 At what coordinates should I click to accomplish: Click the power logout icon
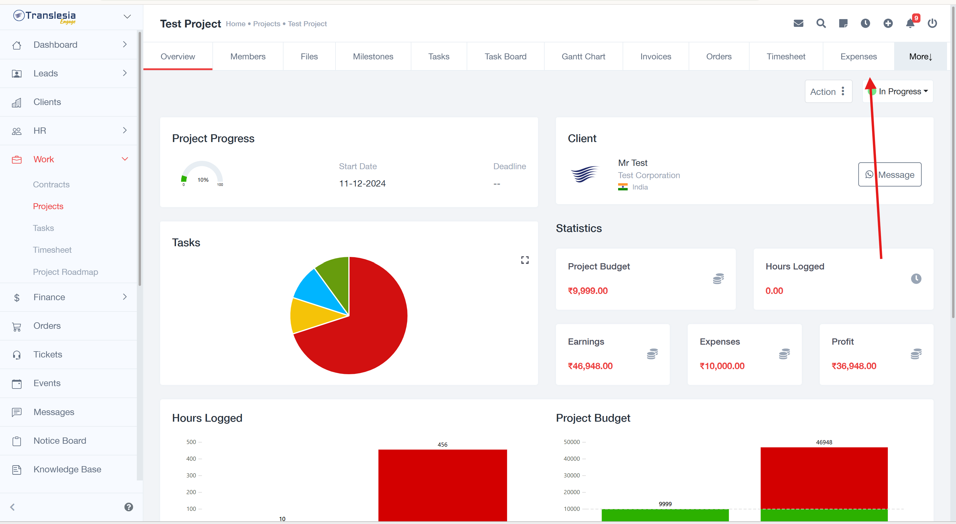(932, 24)
